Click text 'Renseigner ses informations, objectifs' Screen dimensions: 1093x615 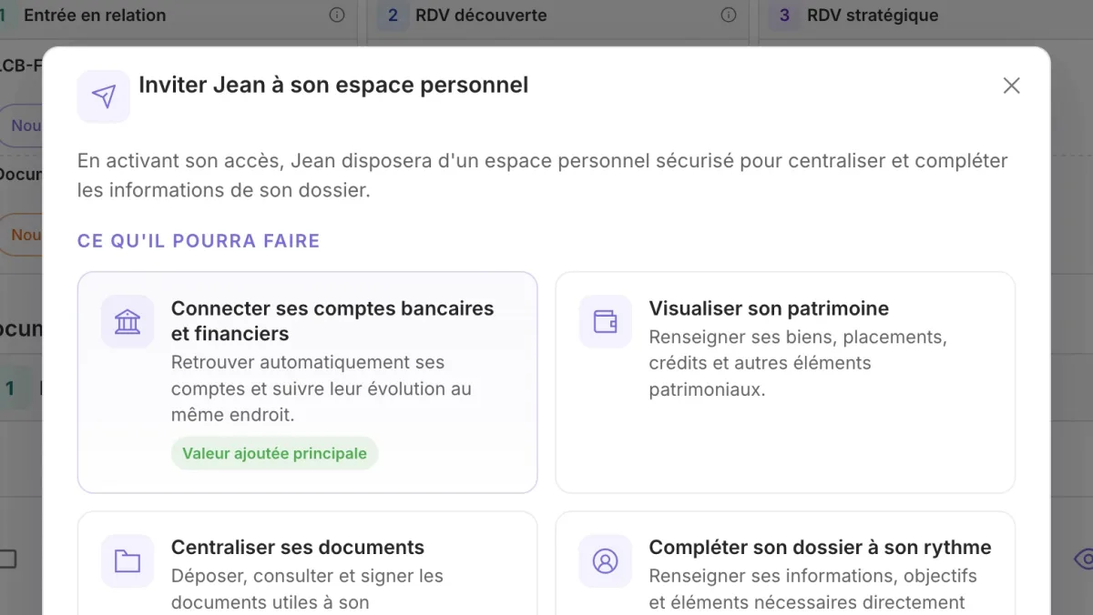coord(812,576)
